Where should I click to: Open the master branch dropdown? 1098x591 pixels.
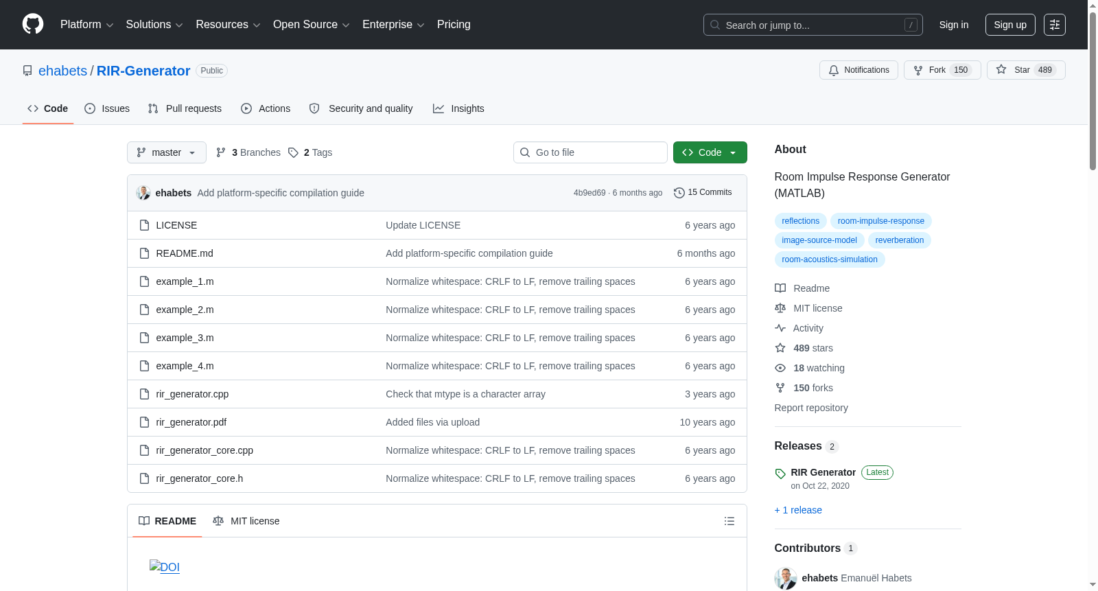click(167, 152)
